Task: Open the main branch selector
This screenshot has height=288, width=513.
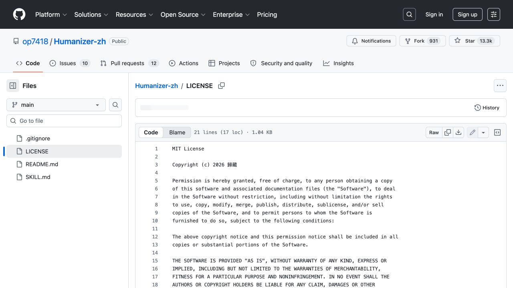Action: (56, 105)
